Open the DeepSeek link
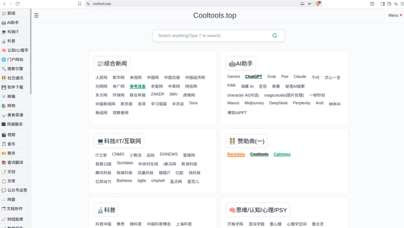The width and height of the screenshot is (404, 228). 279,103
